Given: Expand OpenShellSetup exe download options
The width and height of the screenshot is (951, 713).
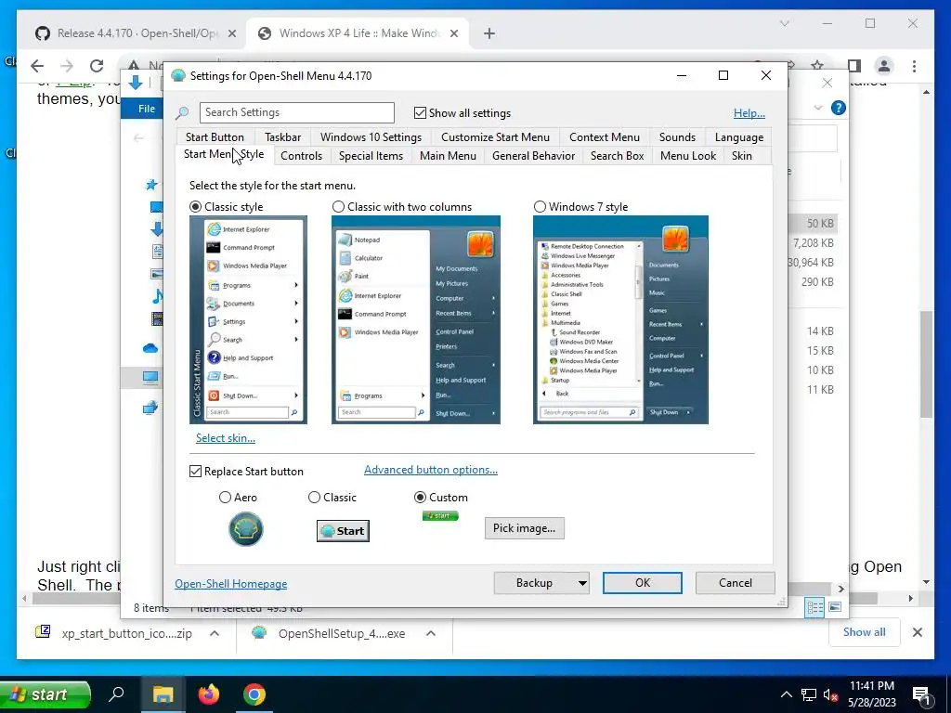Looking at the screenshot, I should click(x=431, y=633).
